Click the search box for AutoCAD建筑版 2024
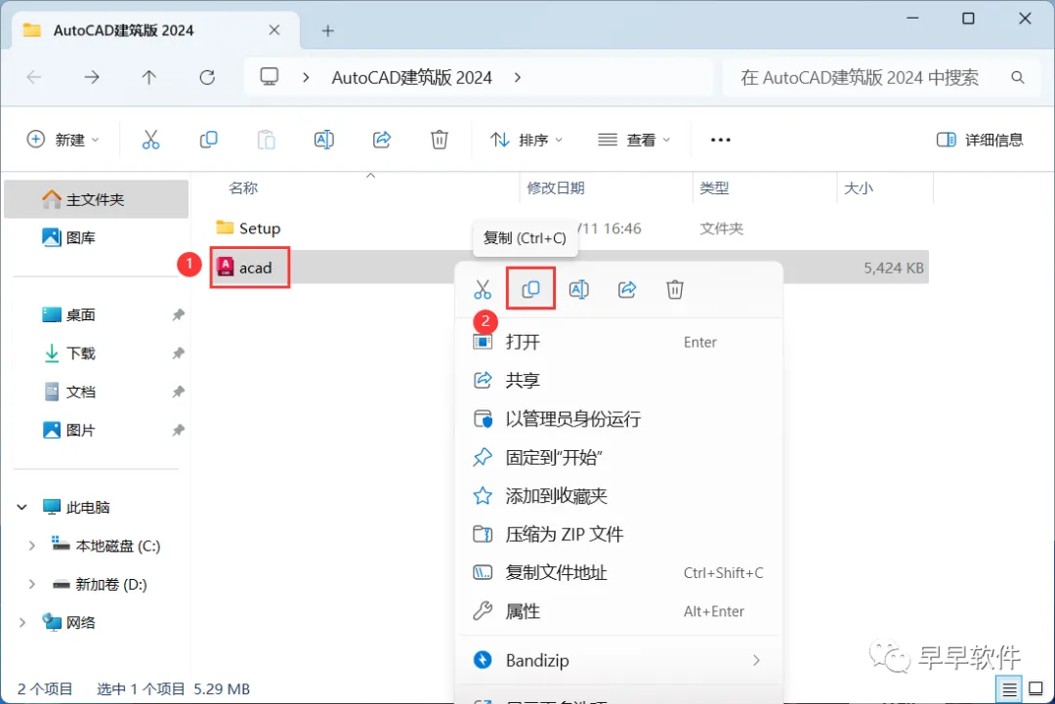 pyautogui.click(x=881, y=77)
